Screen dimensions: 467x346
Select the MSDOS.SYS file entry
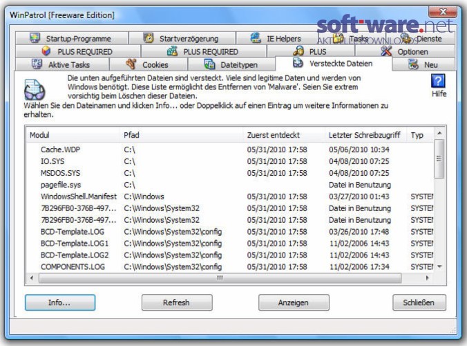(x=230, y=173)
